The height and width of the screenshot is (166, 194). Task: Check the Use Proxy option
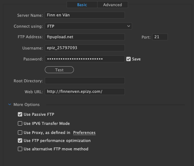[x=20, y=133]
